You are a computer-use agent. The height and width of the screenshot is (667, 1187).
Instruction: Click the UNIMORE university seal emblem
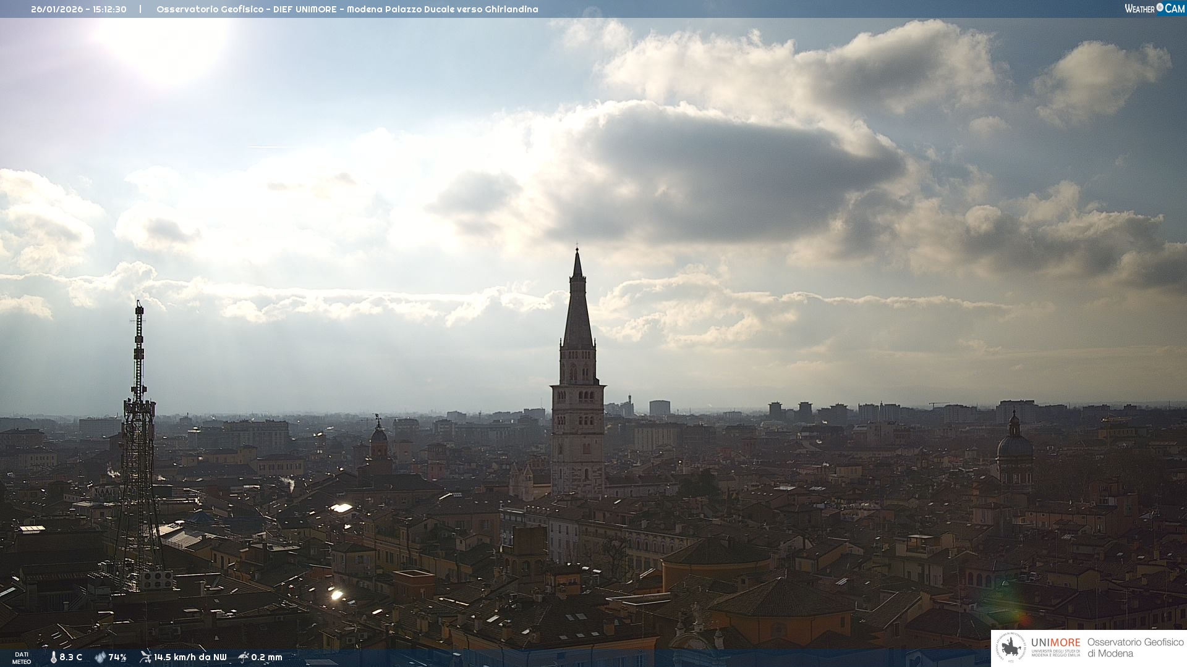(x=1010, y=648)
